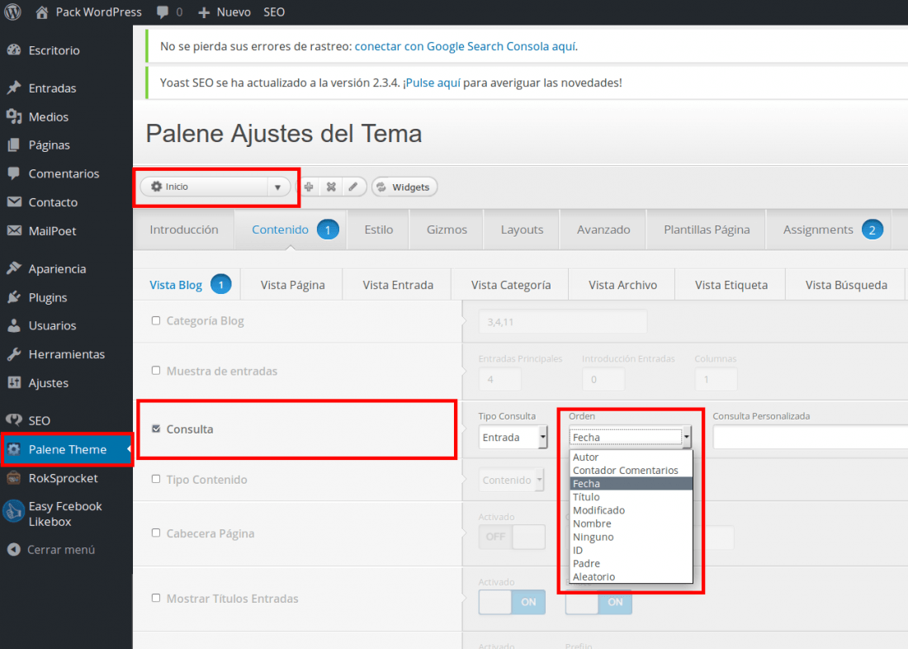
Task: Open Tipo Consulta Entrada dropdown
Action: pyautogui.click(x=513, y=438)
